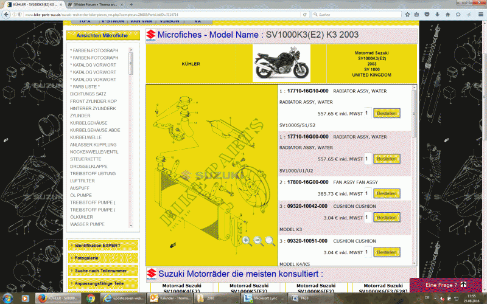Screen dimensions: 487x304
Task: Click the parts list vertical scrollbar thumb
Action: (x=414, y=114)
